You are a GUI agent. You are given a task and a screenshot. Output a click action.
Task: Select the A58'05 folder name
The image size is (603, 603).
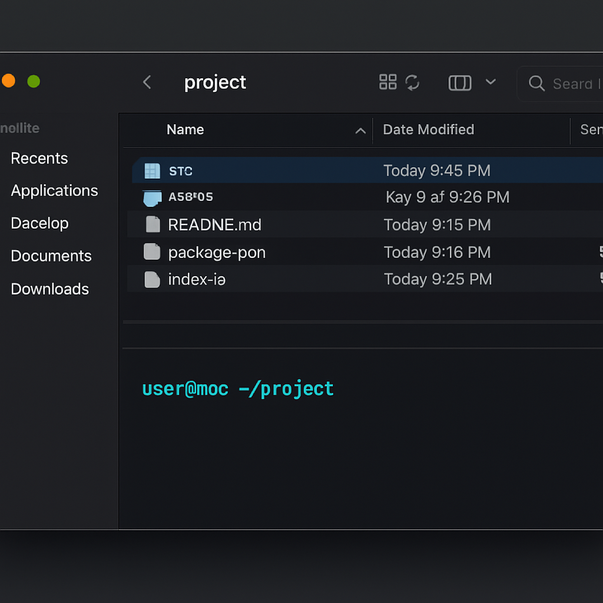(191, 197)
